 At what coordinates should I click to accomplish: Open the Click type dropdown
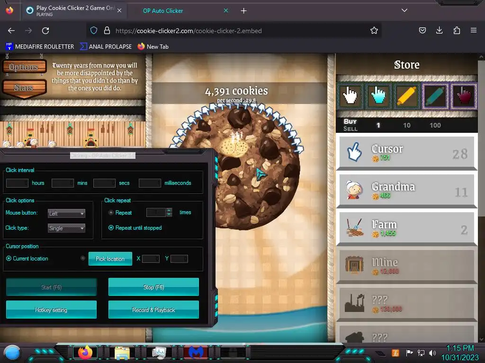[x=66, y=228]
